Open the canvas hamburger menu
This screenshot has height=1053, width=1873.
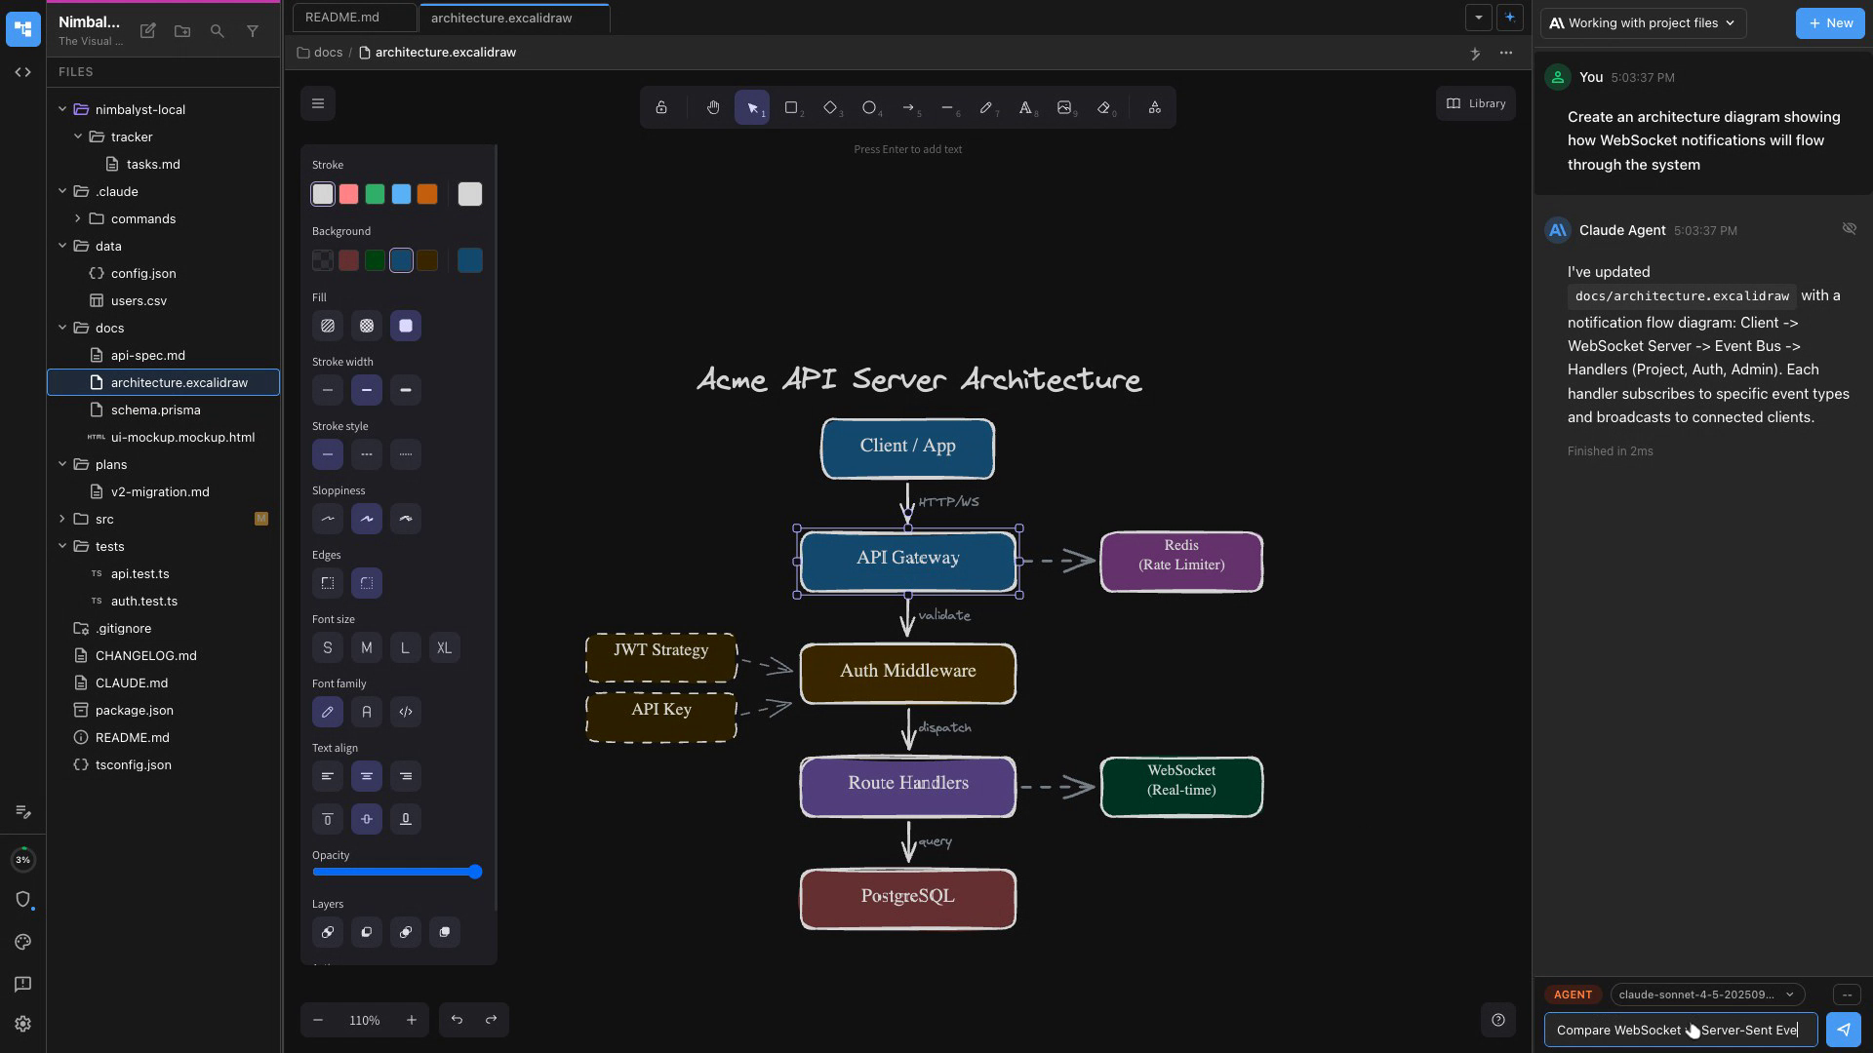318,103
